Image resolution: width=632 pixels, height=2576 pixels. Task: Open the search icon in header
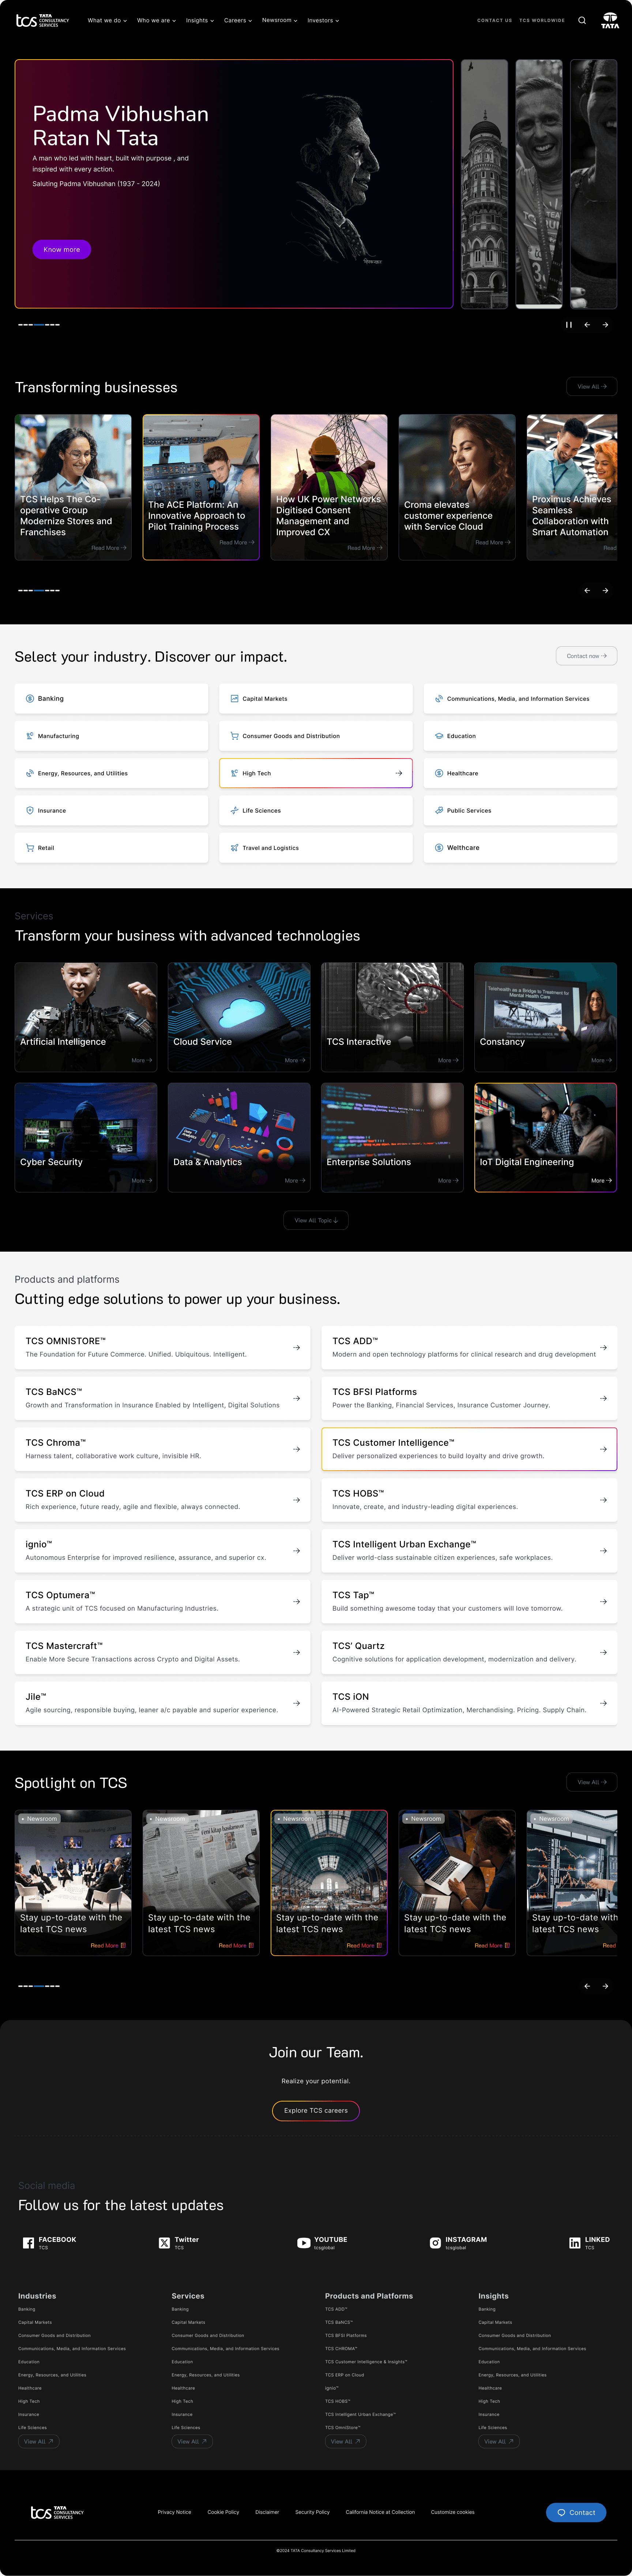pos(582,20)
